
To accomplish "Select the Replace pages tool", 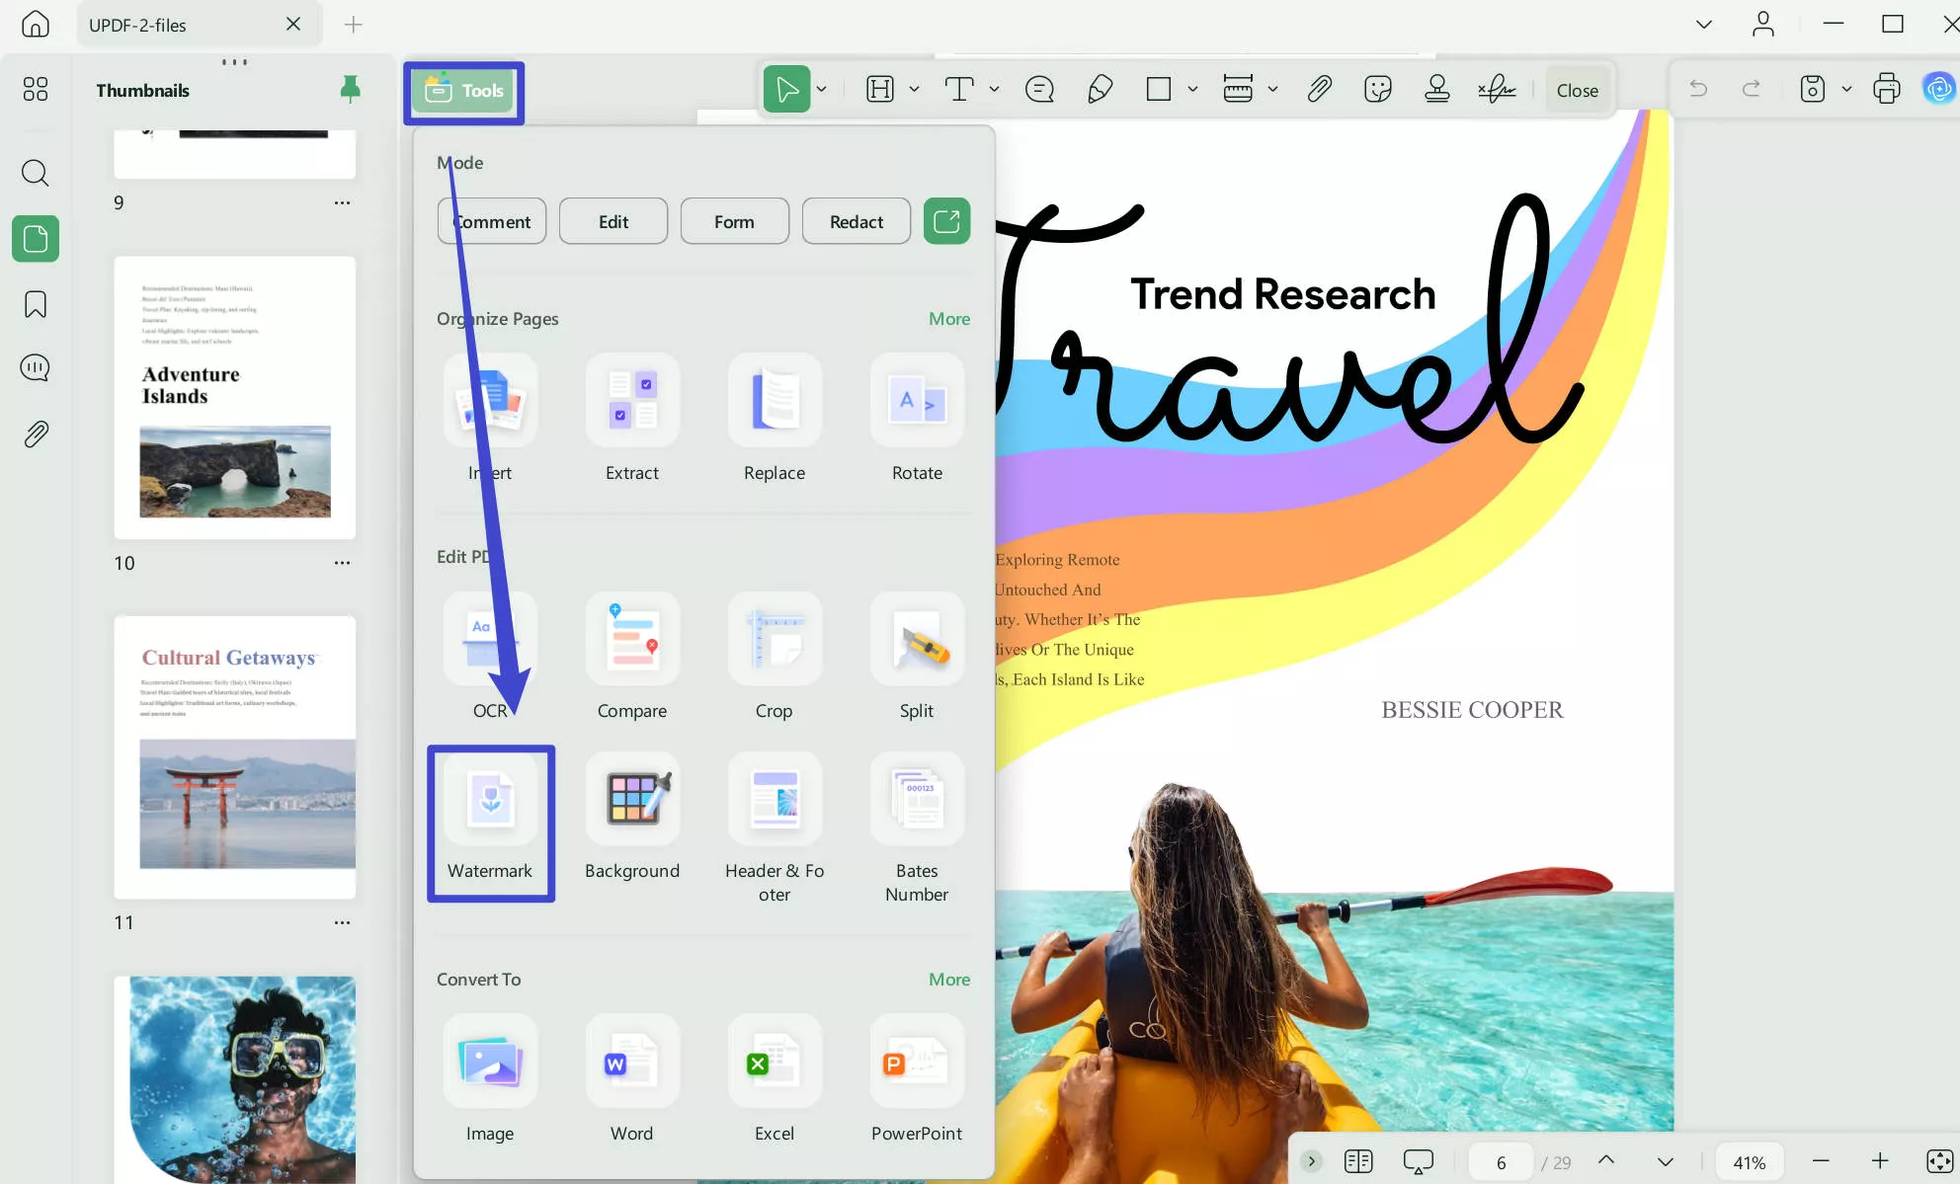I will point(775,419).
